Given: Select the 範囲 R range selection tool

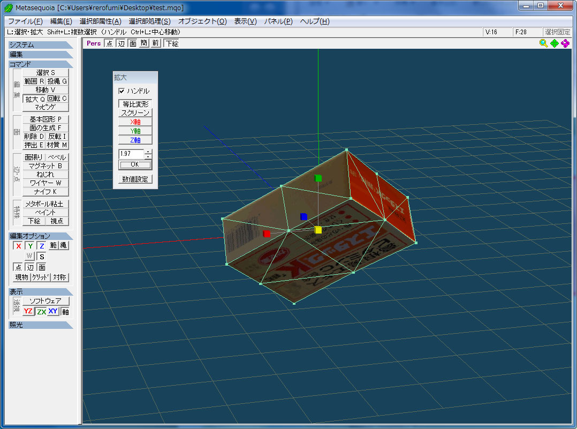Looking at the screenshot, I should point(34,81).
